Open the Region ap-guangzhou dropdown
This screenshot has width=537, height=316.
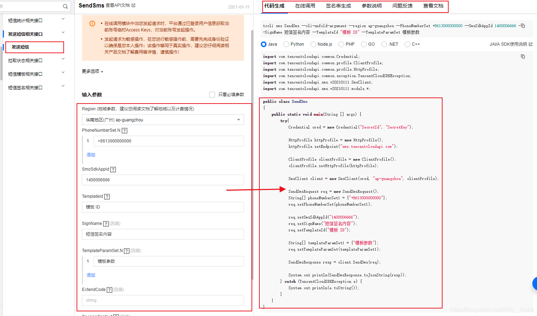(x=163, y=120)
